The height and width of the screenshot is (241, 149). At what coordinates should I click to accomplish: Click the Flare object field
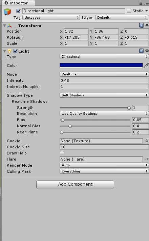point(101,159)
